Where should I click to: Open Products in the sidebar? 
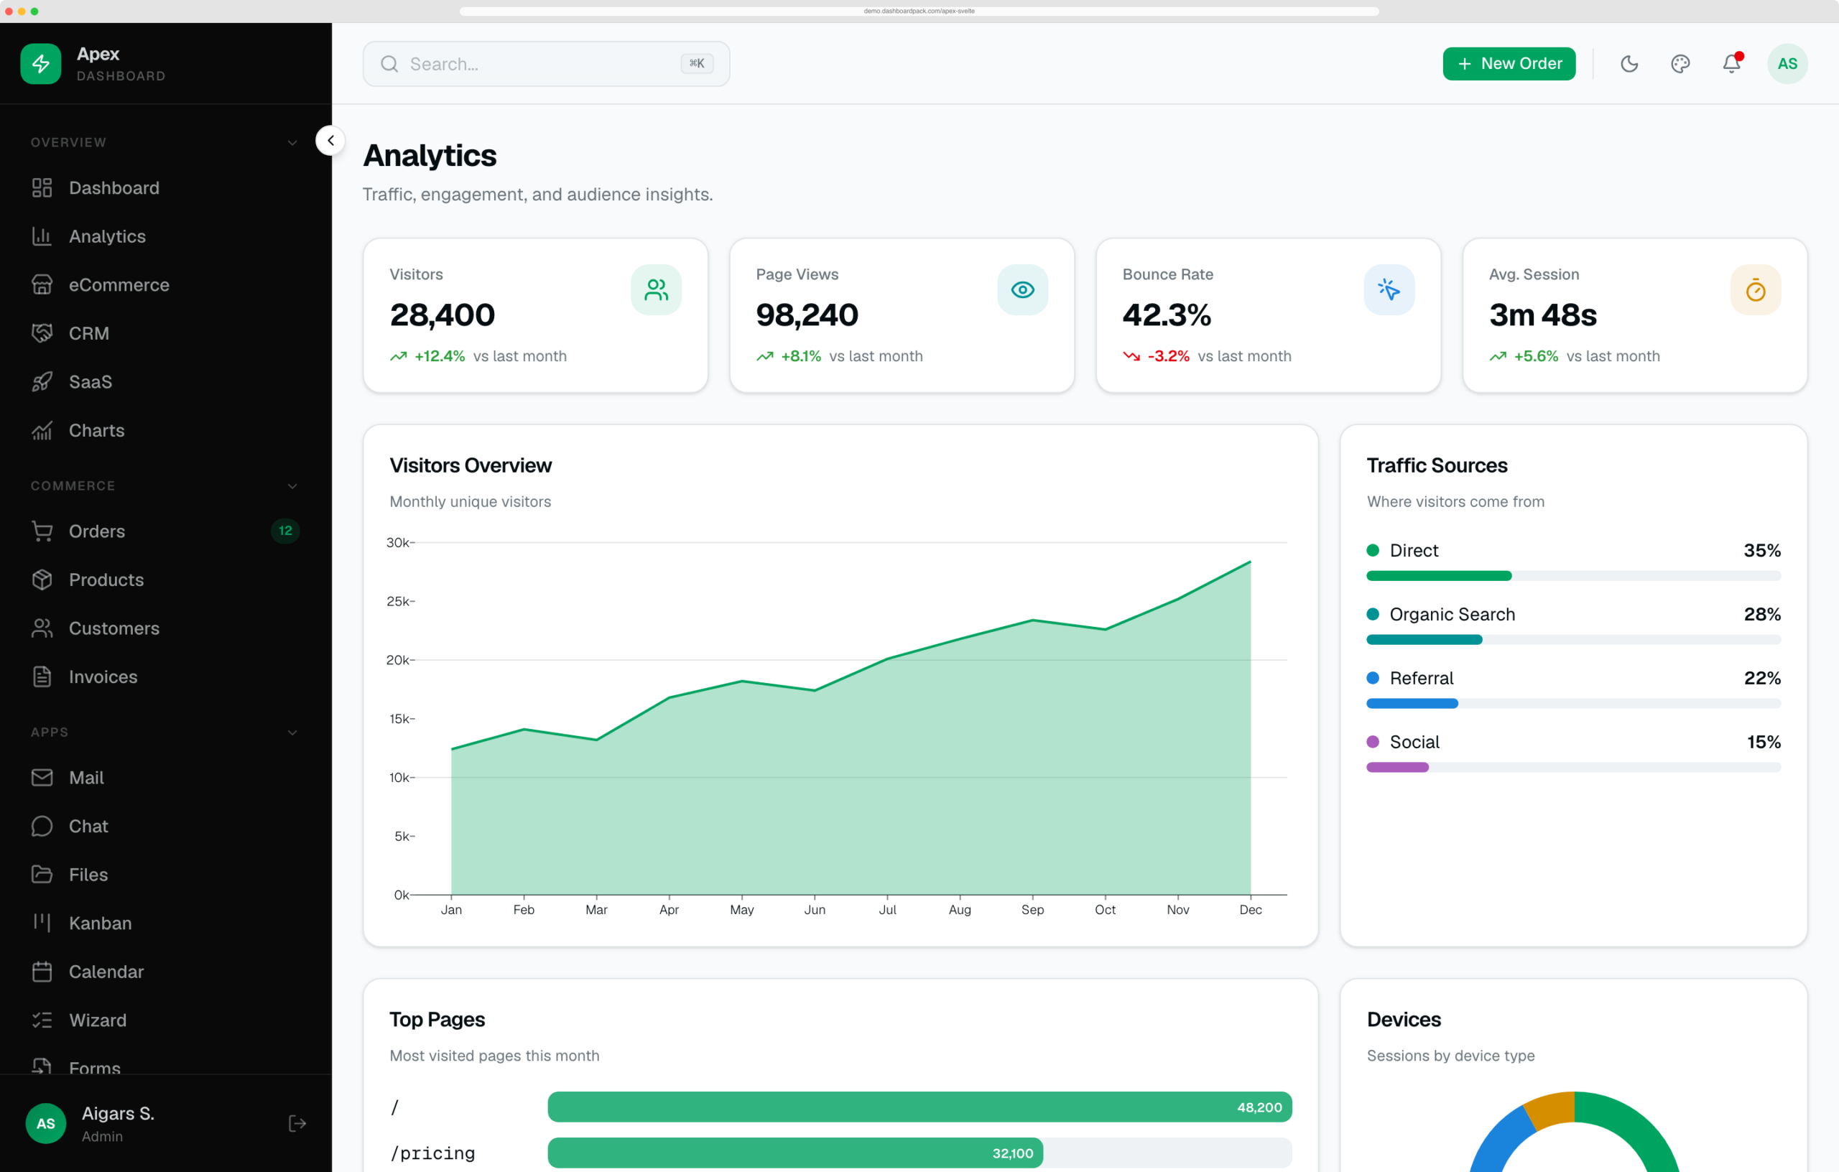click(x=166, y=580)
